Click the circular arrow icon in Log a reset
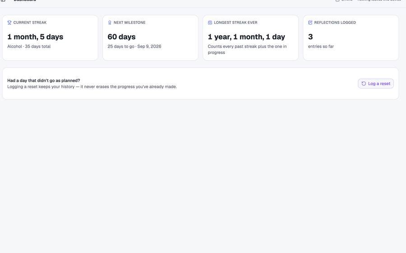The height and width of the screenshot is (253, 406). 364,83
